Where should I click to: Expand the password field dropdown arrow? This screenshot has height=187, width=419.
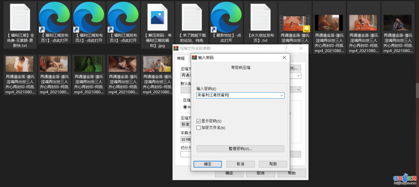(x=281, y=95)
